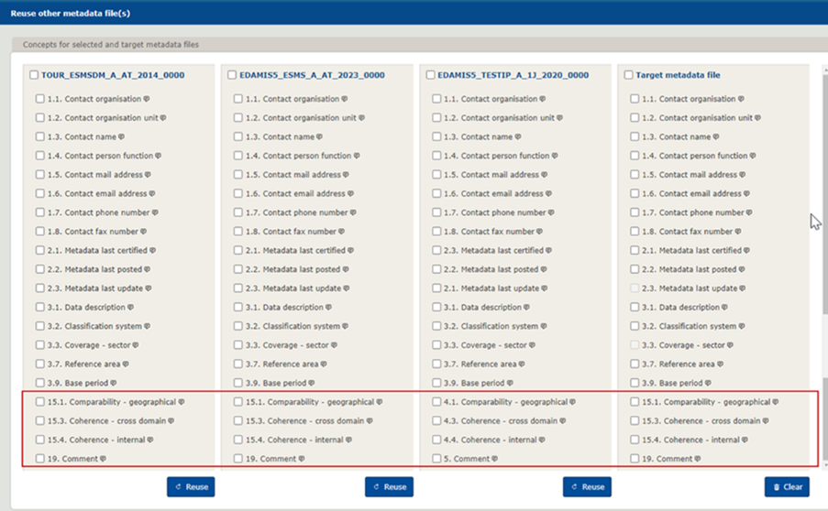The image size is (828, 511).
Task: Open comment icon of 15.1 Comparability - geographical, Target metadata file
Action: [776, 402]
